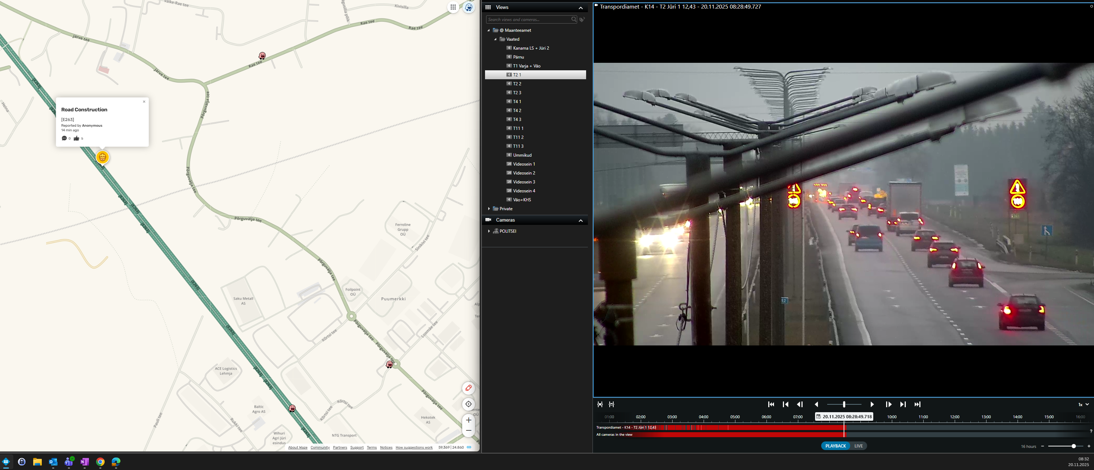Select the Videosein 2 view
The height and width of the screenshot is (470, 1094).
click(x=524, y=173)
